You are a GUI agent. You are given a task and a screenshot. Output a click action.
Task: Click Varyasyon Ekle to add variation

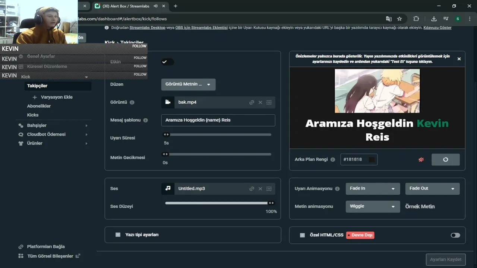53,97
